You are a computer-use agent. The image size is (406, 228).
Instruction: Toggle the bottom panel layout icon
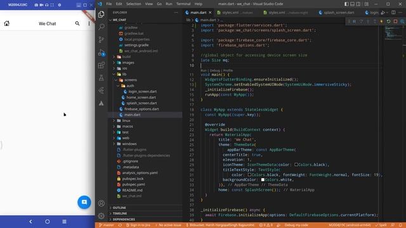(352, 4)
